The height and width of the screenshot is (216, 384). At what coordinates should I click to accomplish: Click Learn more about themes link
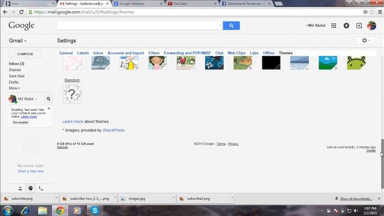[73, 121]
